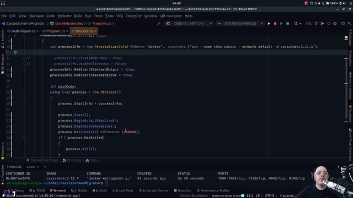The width and height of the screenshot is (353, 198).
Task: Open the 9: Version Control tool window
Action: pyautogui.click(x=154, y=191)
